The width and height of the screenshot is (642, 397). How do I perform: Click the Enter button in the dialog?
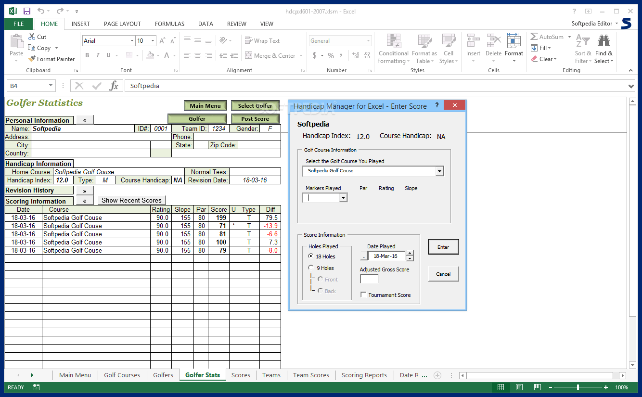pyautogui.click(x=443, y=247)
